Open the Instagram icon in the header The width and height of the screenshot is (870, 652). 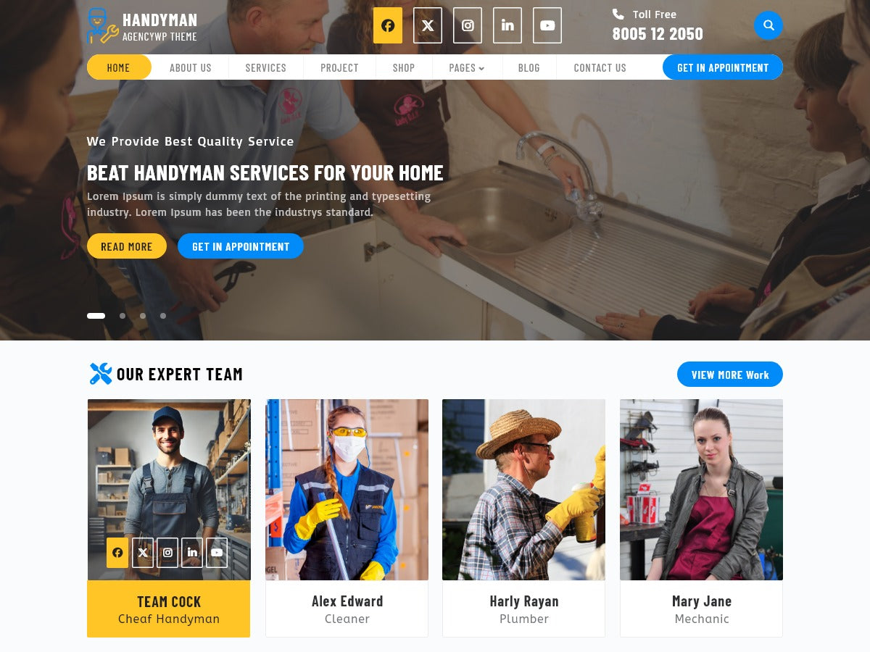point(468,25)
